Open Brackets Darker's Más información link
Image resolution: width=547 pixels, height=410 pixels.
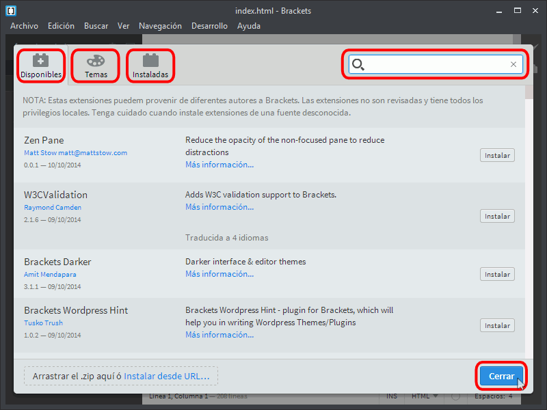[219, 274]
